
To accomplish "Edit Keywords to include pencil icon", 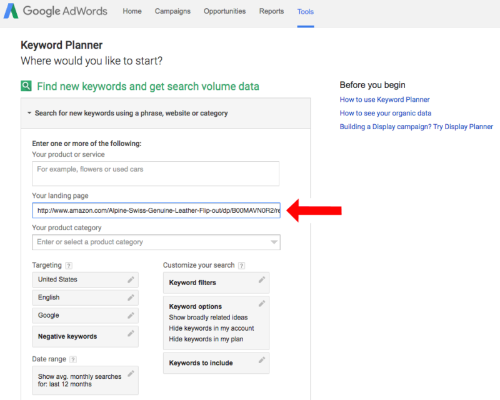I will click(x=262, y=360).
